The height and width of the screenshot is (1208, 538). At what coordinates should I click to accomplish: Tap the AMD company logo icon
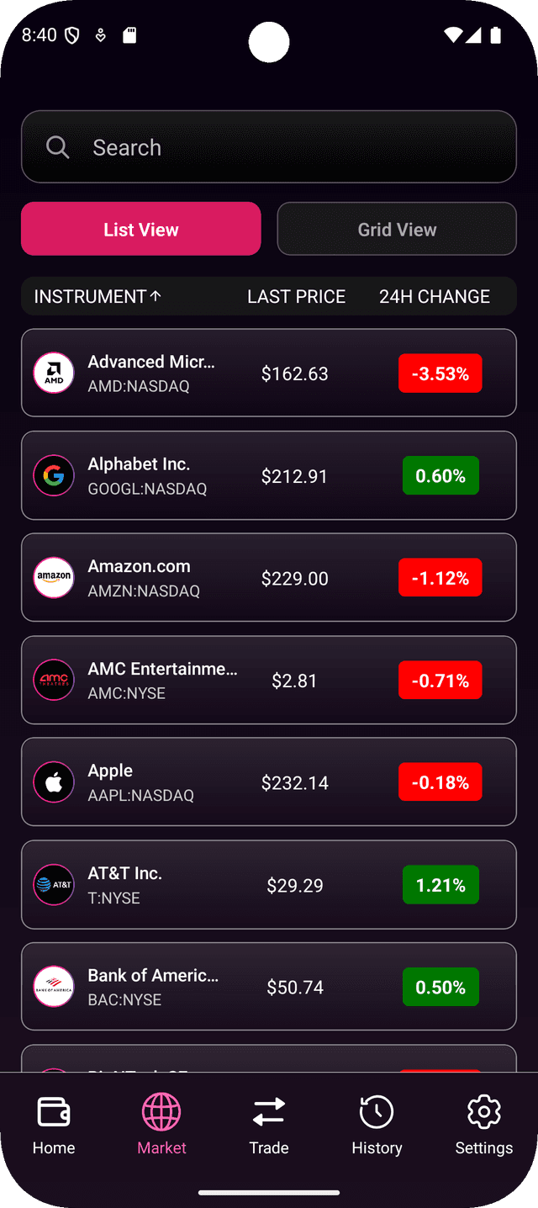click(x=54, y=373)
